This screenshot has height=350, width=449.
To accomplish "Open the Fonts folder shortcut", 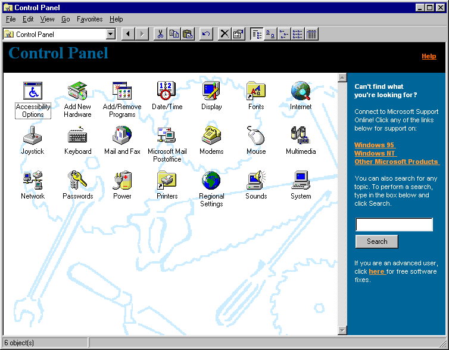I will (x=256, y=91).
